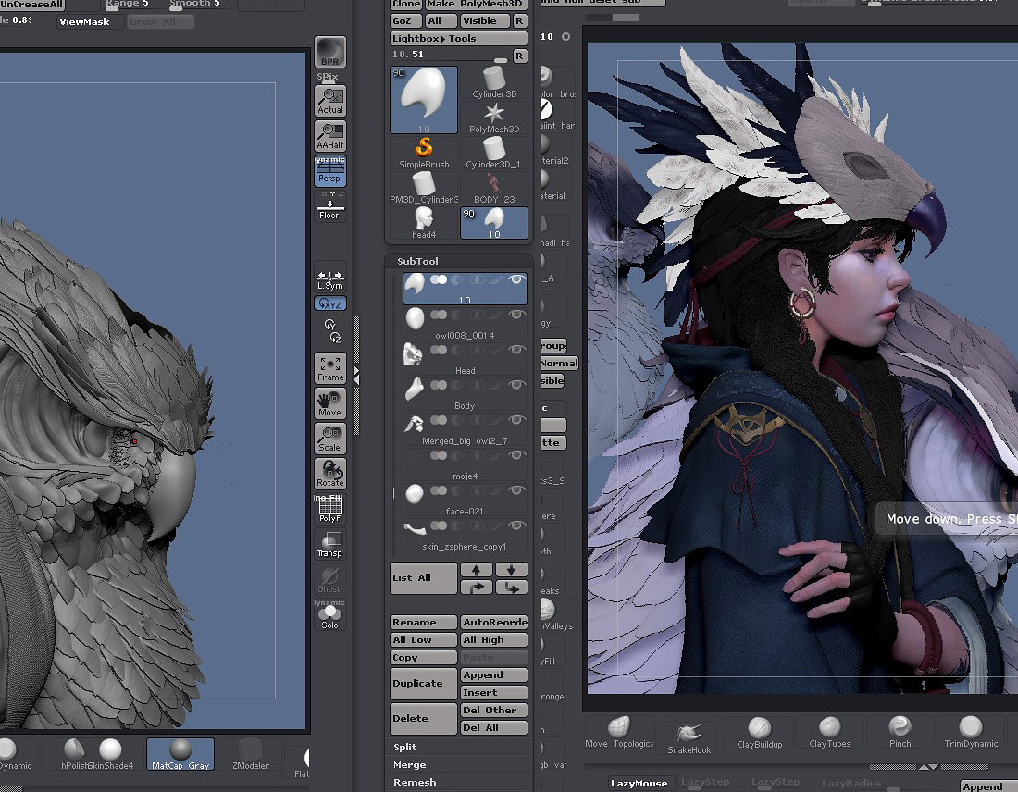
Task: Click the Insert subtool button
Action: pos(494,692)
